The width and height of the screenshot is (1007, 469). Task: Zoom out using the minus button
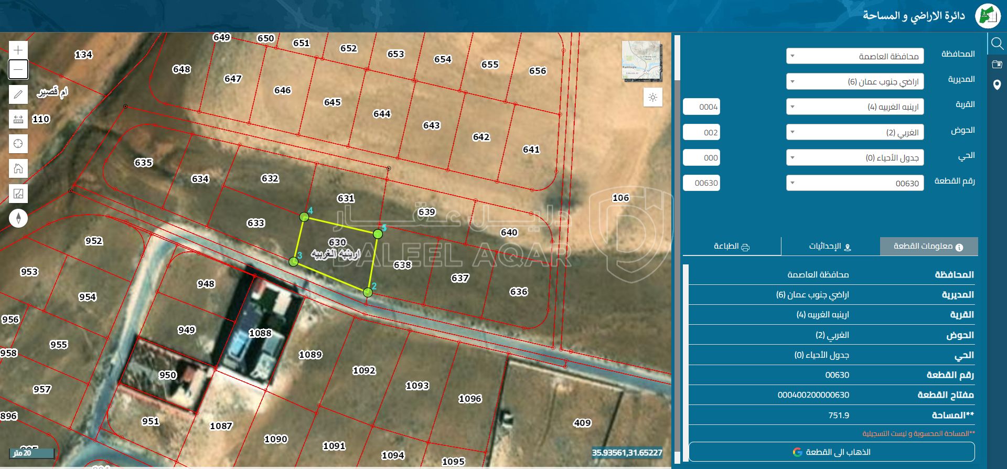18,69
